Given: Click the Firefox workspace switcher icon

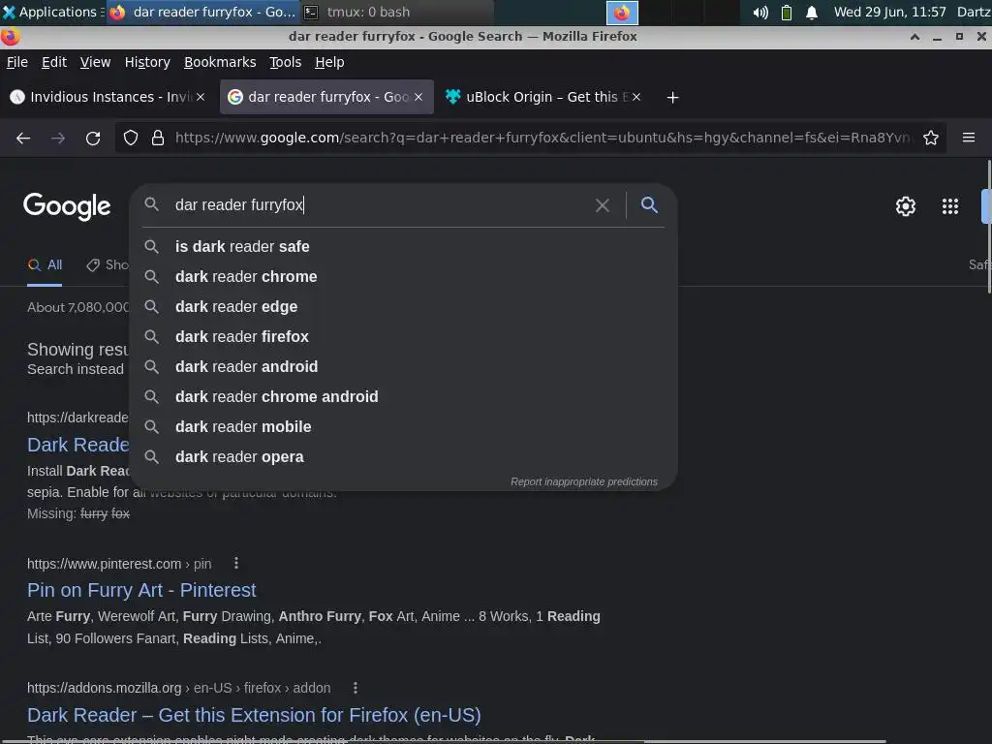Looking at the screenshot, I should pos(622,13).
